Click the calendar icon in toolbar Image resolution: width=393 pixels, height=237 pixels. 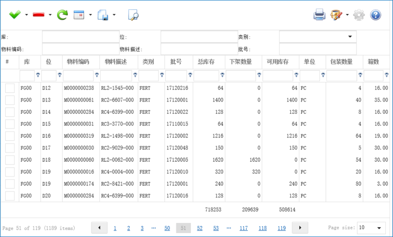[79, 15]
